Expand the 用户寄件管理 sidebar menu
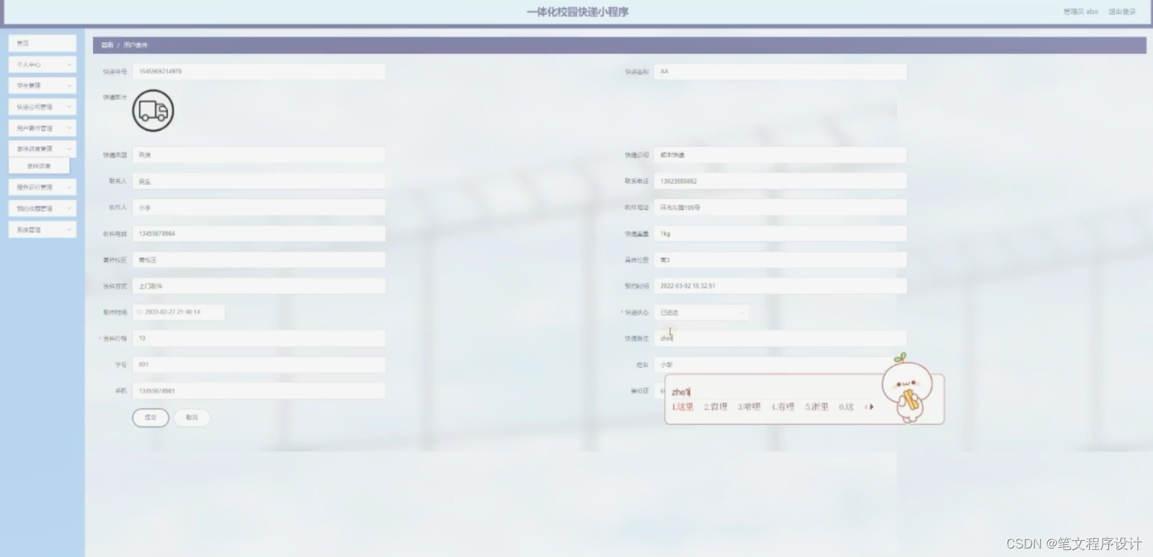Image resolution: width=1153 pixels, height=557 pixels. coord(43,128)
